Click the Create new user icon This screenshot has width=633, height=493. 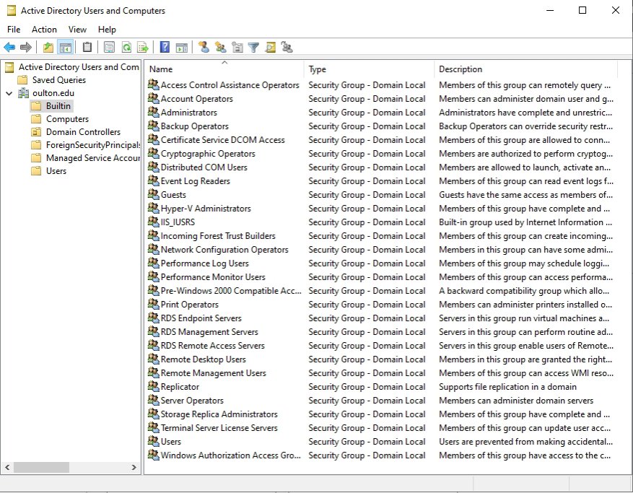coord(204,48)
